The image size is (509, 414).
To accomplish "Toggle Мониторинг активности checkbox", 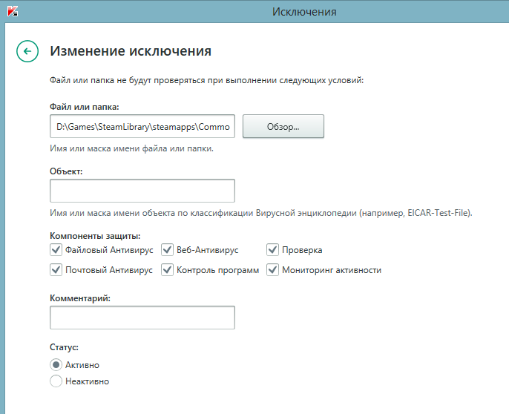I will (272, 270).
